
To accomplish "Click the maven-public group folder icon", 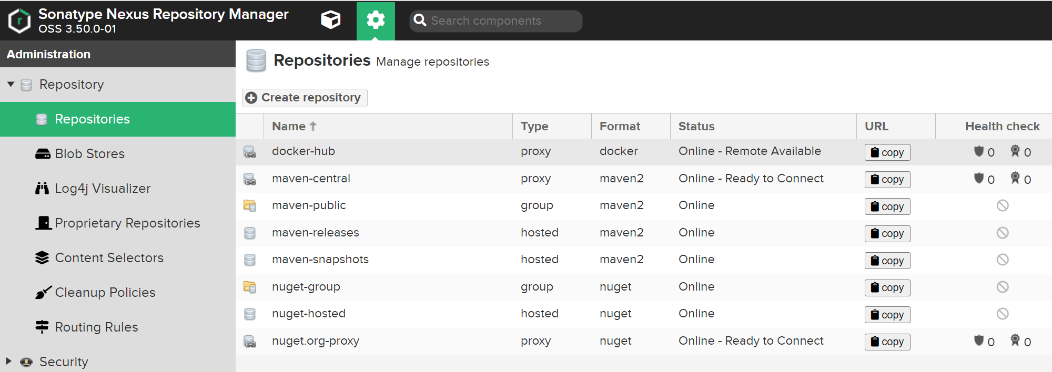I will click(250, 205).
